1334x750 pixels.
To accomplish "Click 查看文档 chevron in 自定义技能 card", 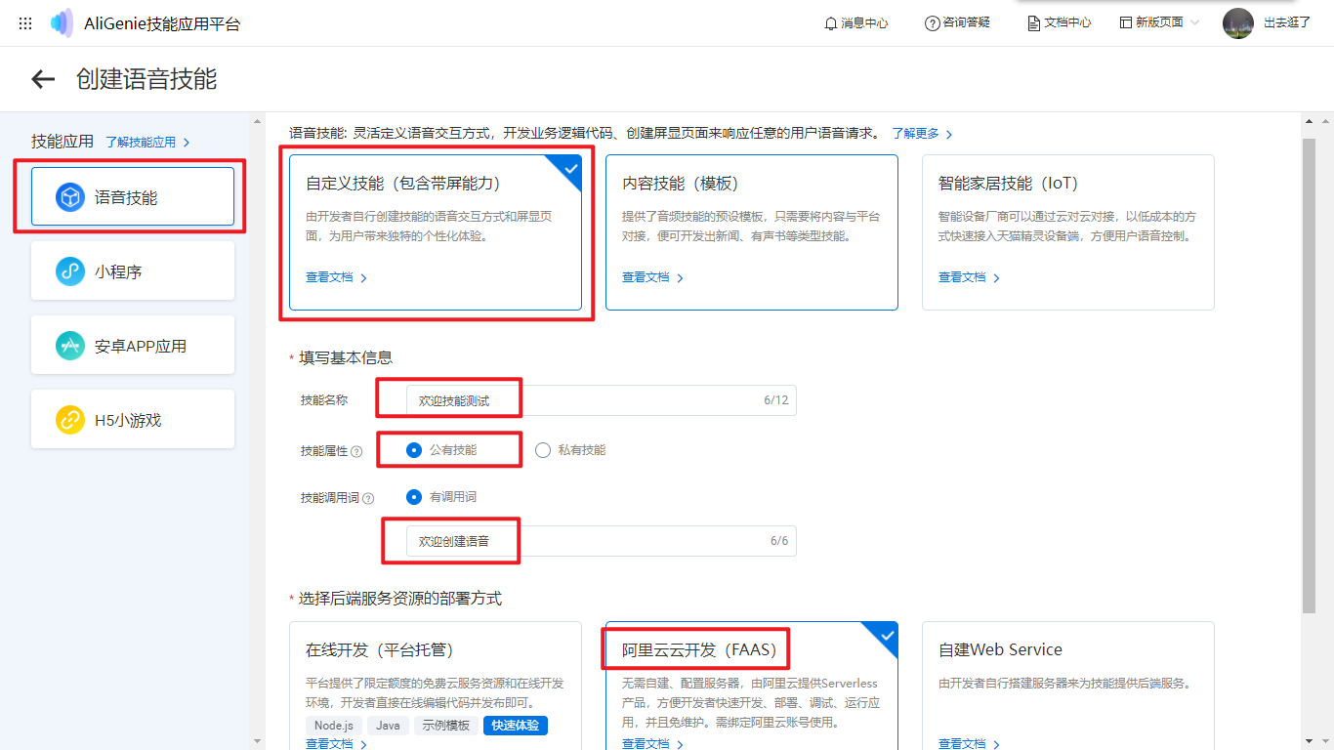I will coord(364,278).
